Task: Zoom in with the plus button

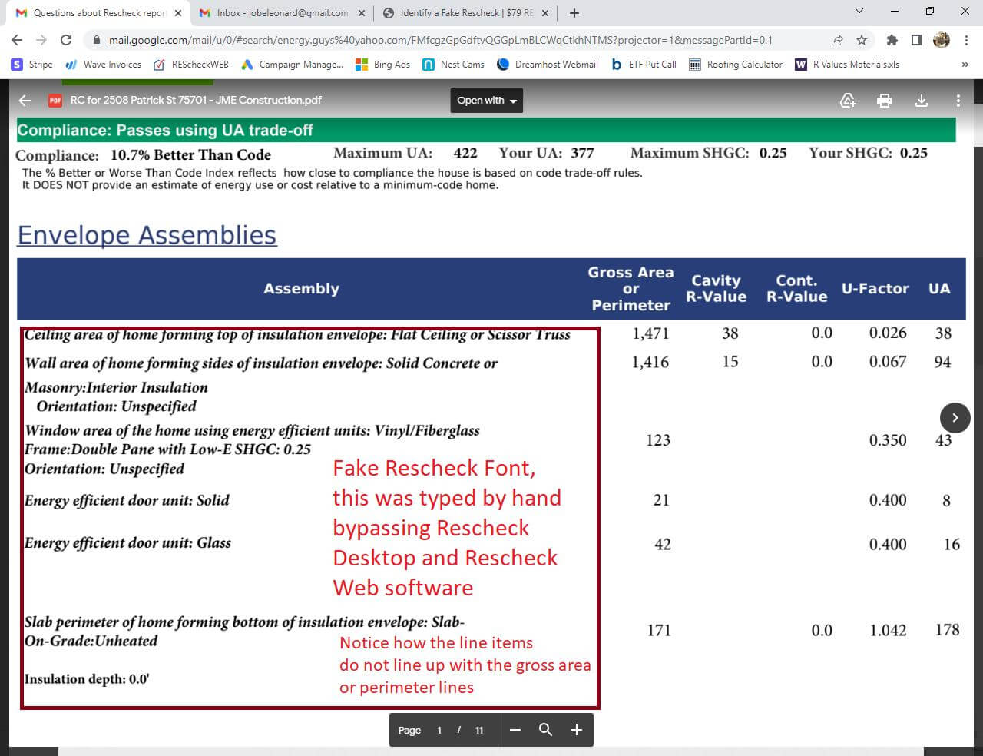Action: 577,730
